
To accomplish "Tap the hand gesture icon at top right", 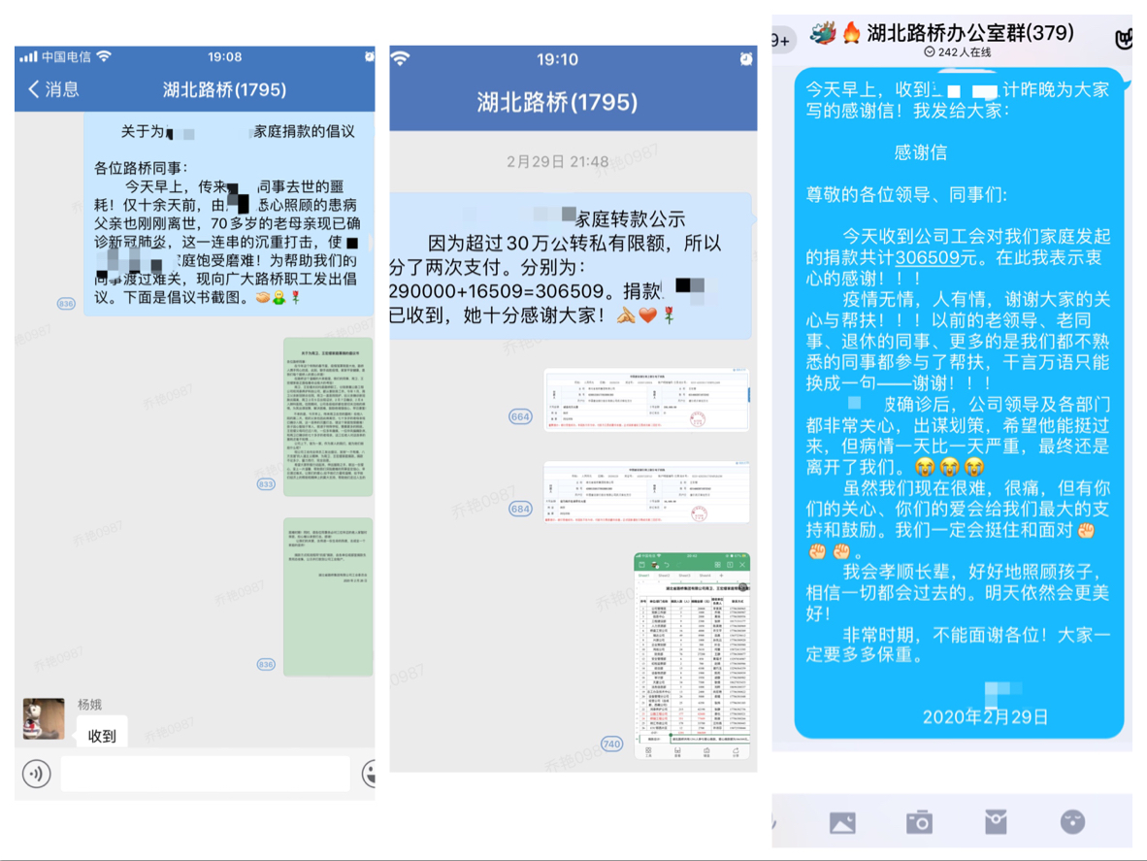I will point(1124,39).
